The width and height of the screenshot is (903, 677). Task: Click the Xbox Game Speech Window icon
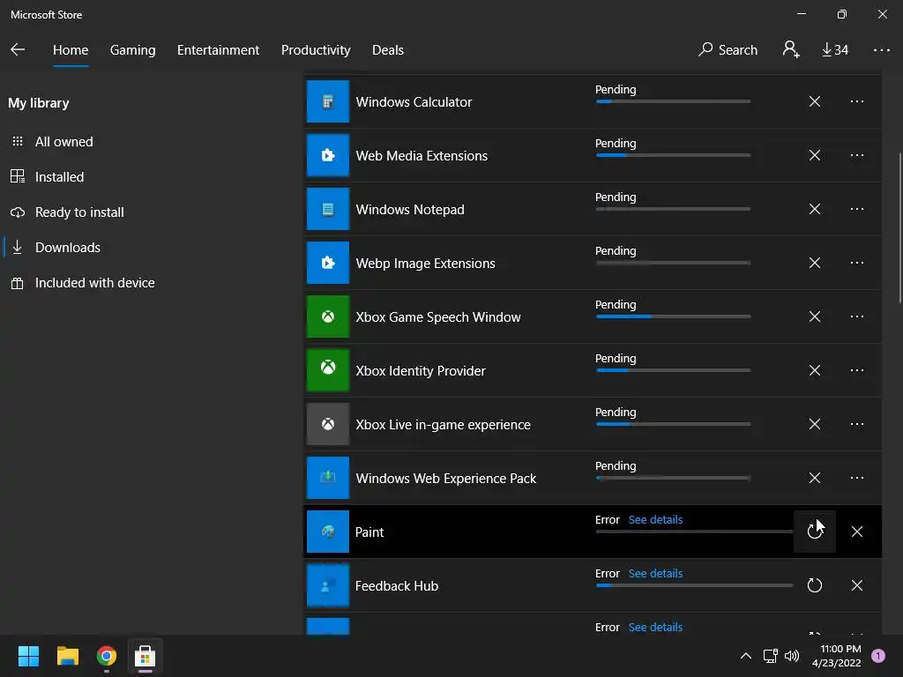328,316
